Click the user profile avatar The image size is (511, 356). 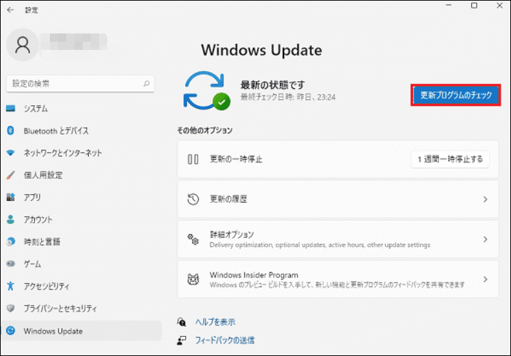coord(23,45)
